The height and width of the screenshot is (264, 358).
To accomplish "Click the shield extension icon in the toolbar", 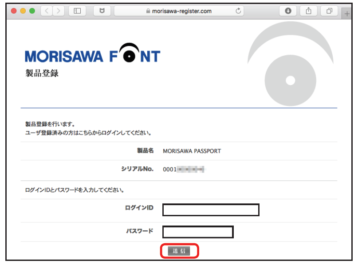I will coord(102,11).
